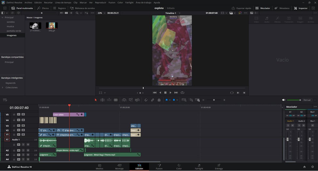This screenshot has height=171, width=318.
Task: Select the arrow Selection mode tool
Action: point(96,100)
